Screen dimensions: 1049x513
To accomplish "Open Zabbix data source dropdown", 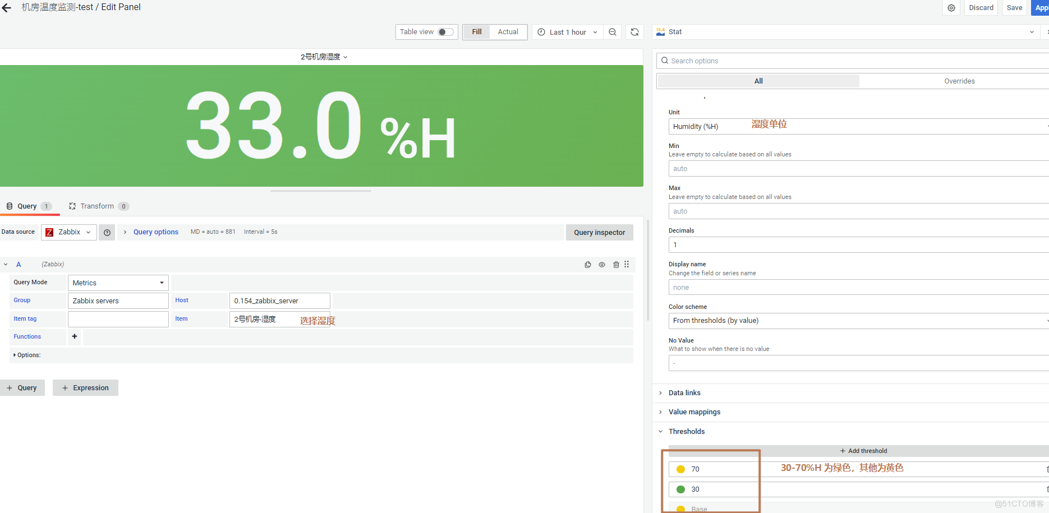I will click(69, 232).
